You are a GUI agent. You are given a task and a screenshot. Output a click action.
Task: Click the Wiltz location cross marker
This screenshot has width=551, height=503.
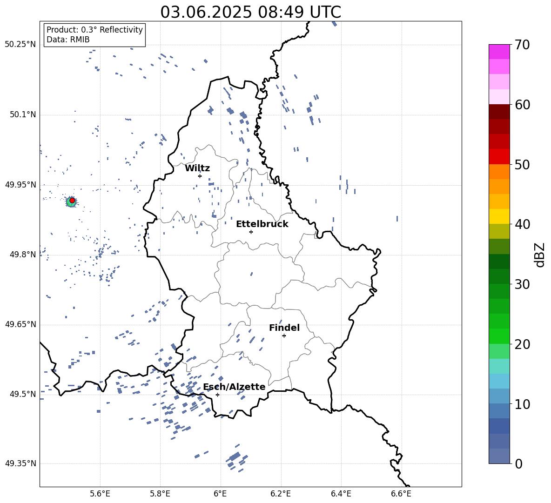pyautogui.click(x=200, y=176)
